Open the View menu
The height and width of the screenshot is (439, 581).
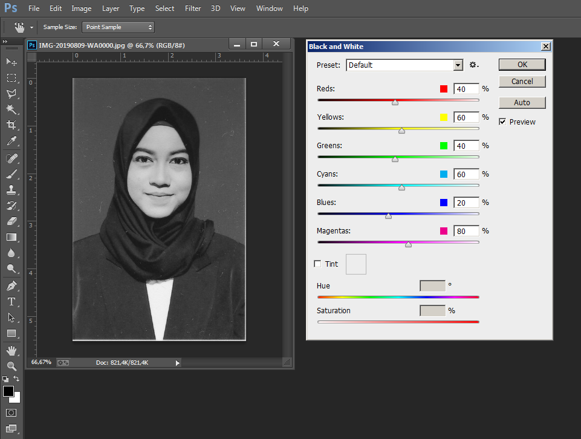[x=238, y=8]
